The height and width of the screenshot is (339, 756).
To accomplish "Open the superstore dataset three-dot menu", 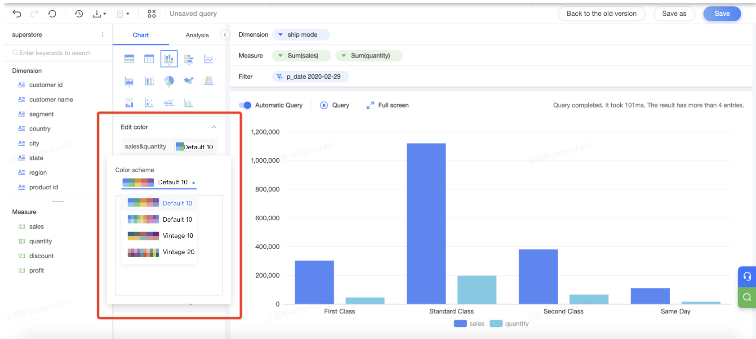I will (102, 35).
